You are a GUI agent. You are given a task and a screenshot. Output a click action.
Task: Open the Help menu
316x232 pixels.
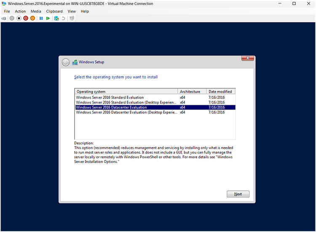pos(85,11)
